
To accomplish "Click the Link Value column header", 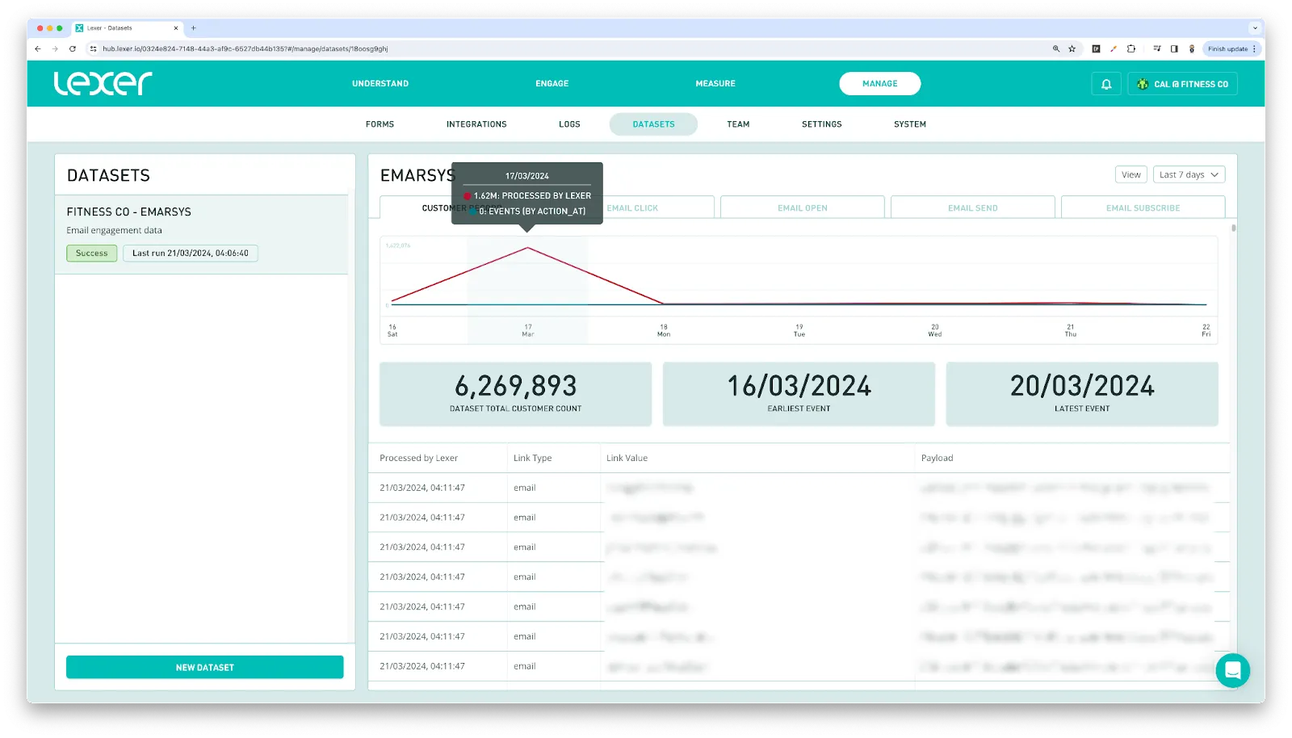I will pos(627,458).
